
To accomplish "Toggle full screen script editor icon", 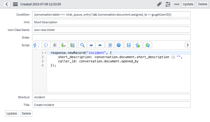I will pyautogui.click(x=110, y=45).
